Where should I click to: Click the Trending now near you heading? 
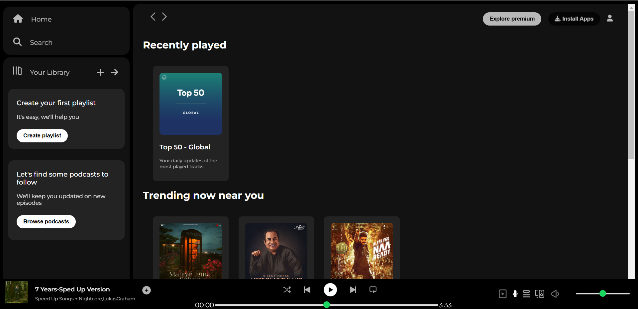(x=203, y=195)
